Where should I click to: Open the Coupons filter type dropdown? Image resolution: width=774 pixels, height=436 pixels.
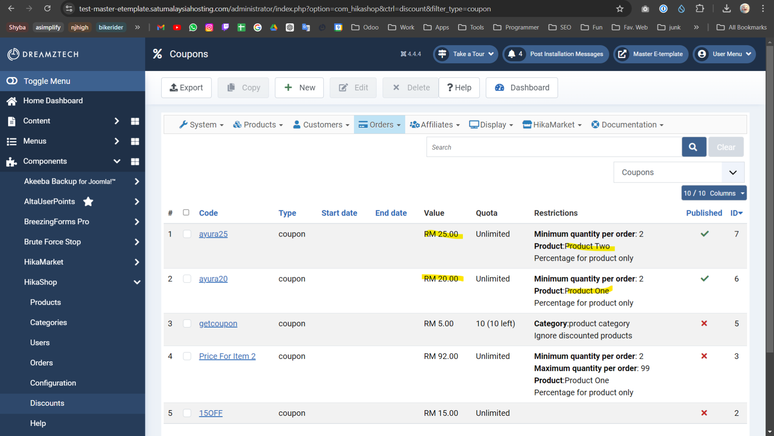678,172
